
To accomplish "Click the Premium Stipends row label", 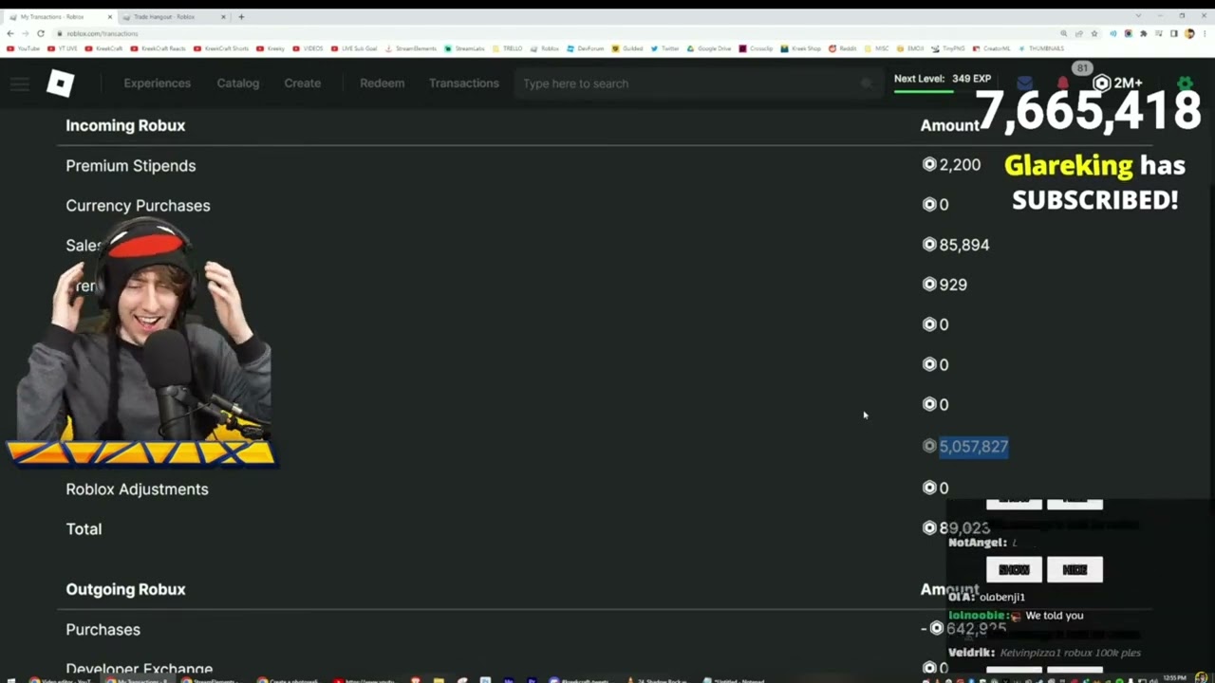I will tap(131, 166).
